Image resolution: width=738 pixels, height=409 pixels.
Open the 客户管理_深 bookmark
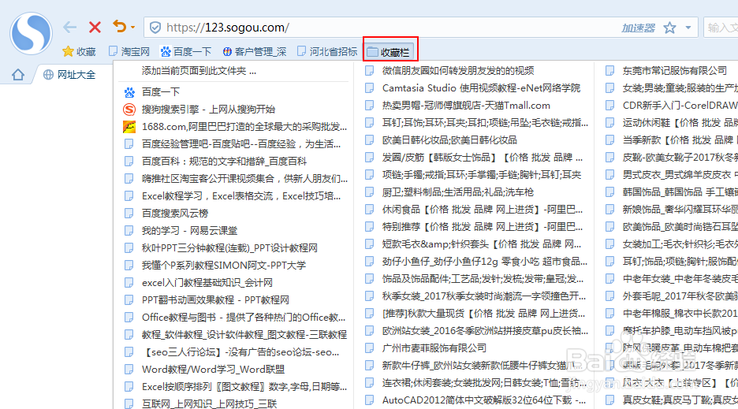tap(254, 52)
